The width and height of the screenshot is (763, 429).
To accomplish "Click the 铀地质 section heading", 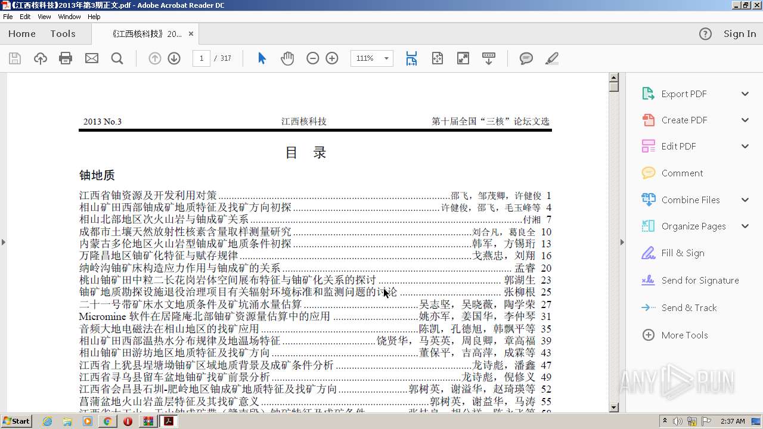I will [97, 175].
